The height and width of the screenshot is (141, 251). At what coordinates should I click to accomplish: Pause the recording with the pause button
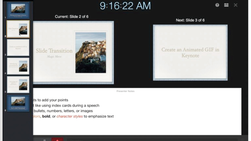tap(45, 140)
